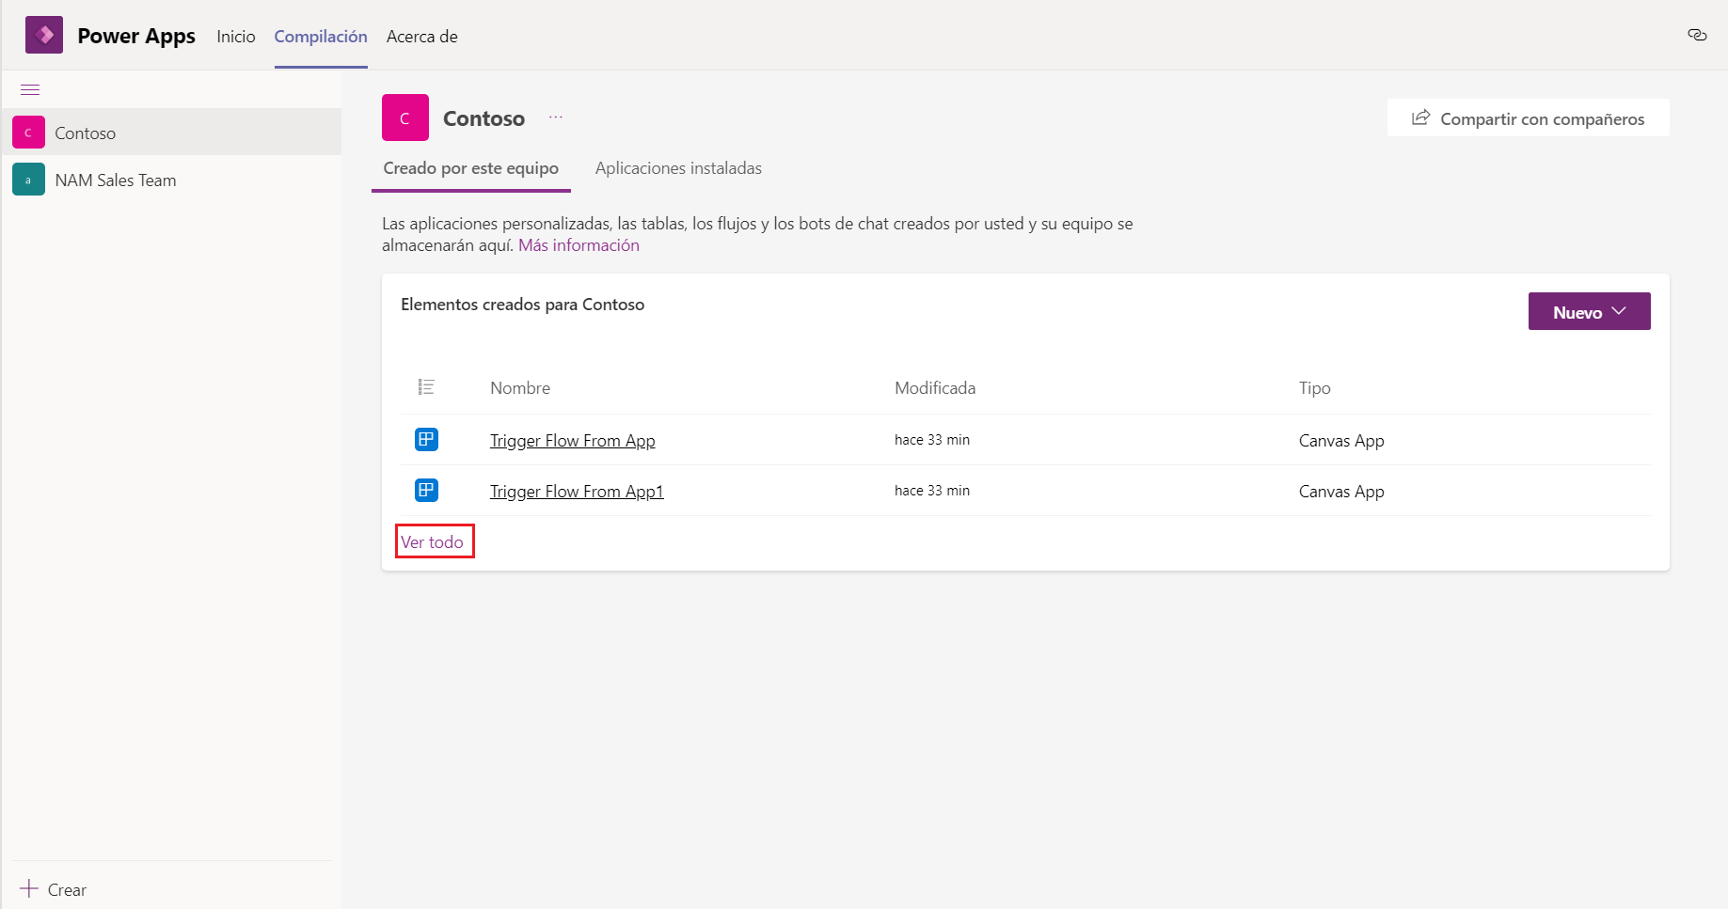Screen dimensions: 1728x909
Task: Click the link icon at top right
Action: coord(1697,36)
